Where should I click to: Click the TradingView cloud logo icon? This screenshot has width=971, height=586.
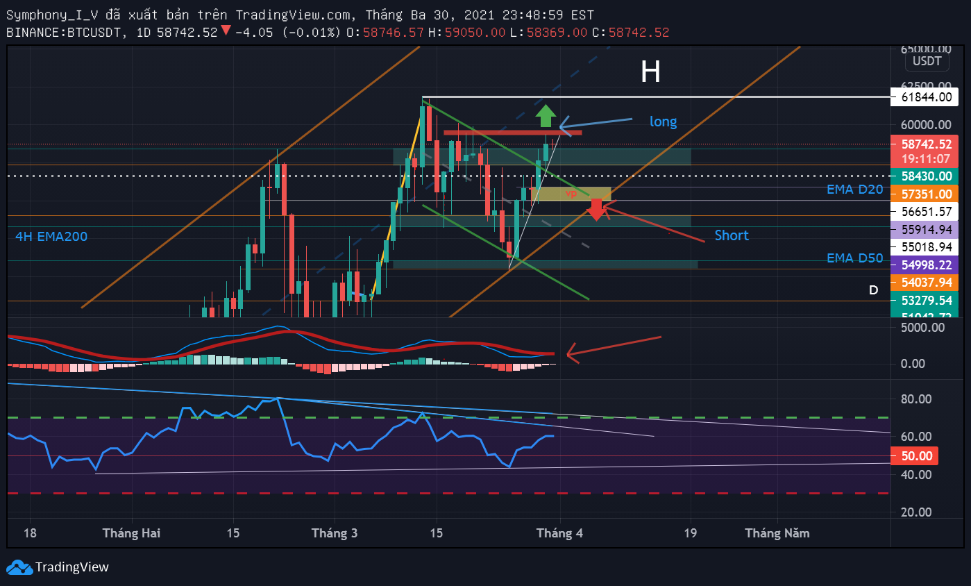[19, 567]
